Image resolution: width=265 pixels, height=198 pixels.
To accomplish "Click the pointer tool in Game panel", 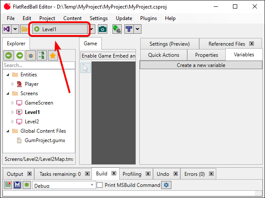I will [x=85, y=68].
